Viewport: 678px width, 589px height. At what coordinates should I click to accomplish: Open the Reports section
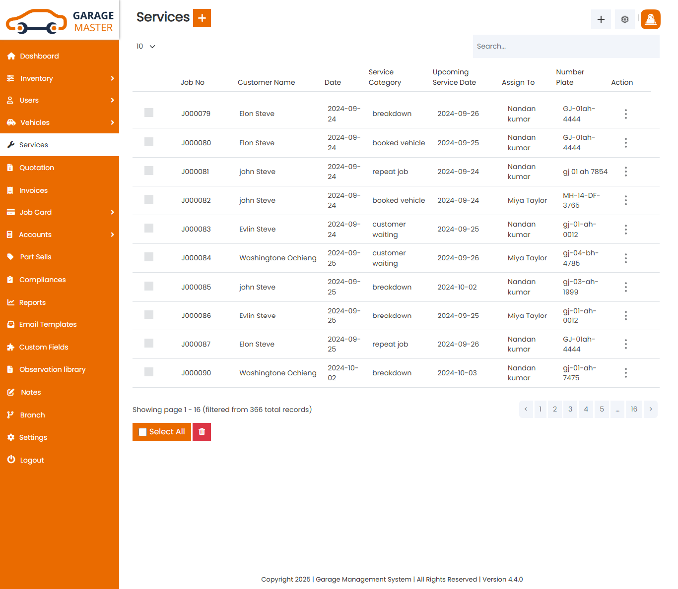tap(33, 302)
